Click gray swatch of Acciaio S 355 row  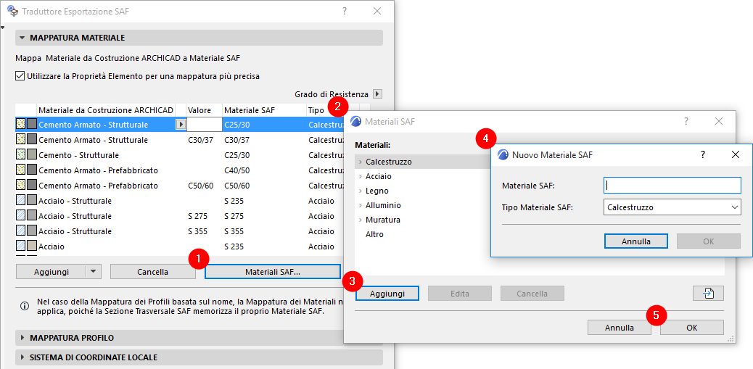click(32, 231)
